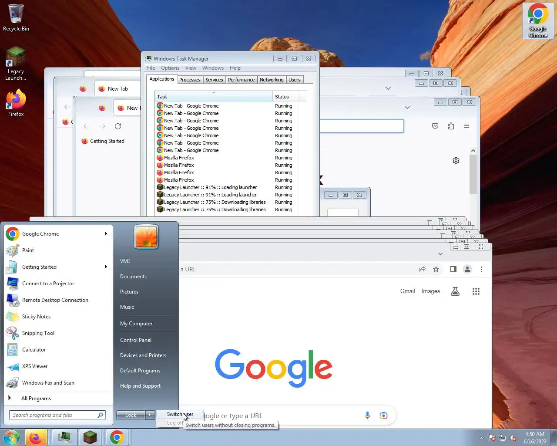Image resolution: width=557 pixels, height=446 pixels.
Task: Expand Getting Started submenu arrow
Action: coord(106,267)
